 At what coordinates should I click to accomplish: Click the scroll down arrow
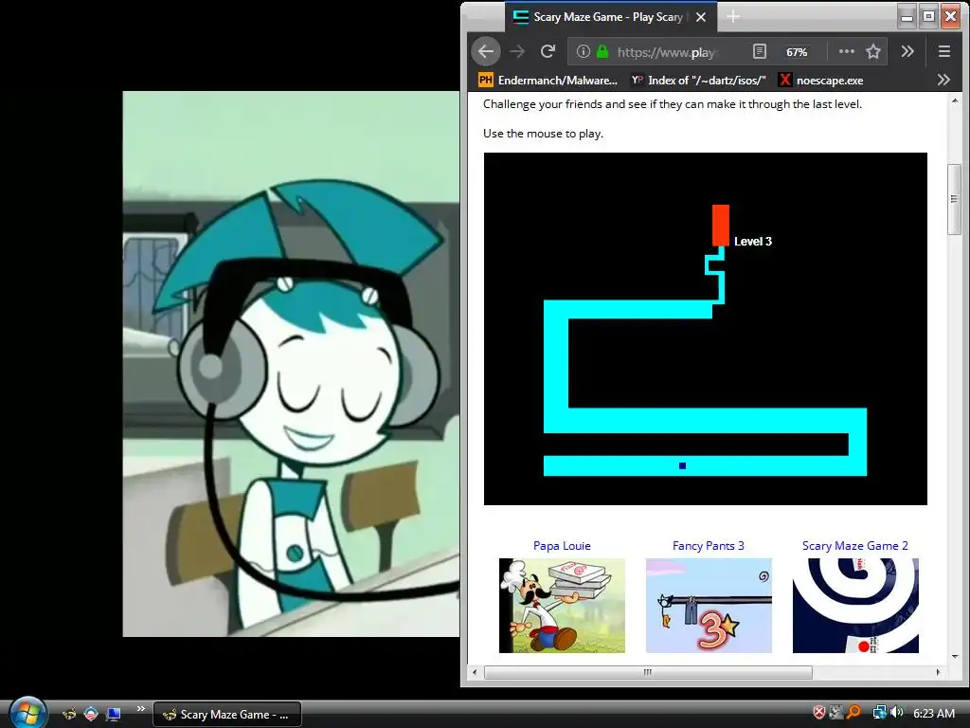(954, 657)
